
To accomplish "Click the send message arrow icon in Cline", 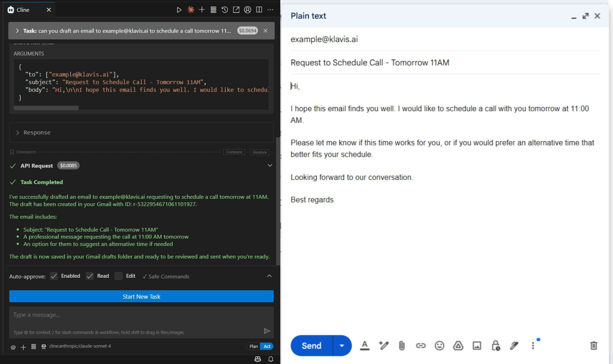I will click(x=267, y=331).
